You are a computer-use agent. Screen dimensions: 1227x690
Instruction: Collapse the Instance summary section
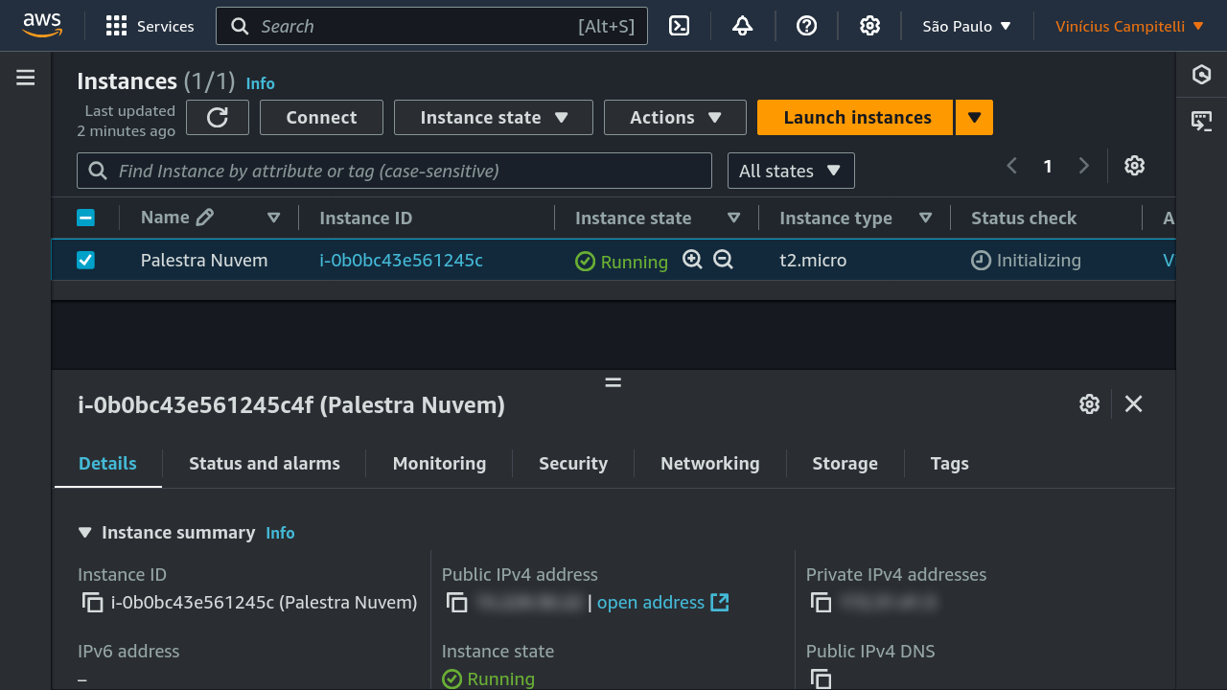[x=84, y=532]
